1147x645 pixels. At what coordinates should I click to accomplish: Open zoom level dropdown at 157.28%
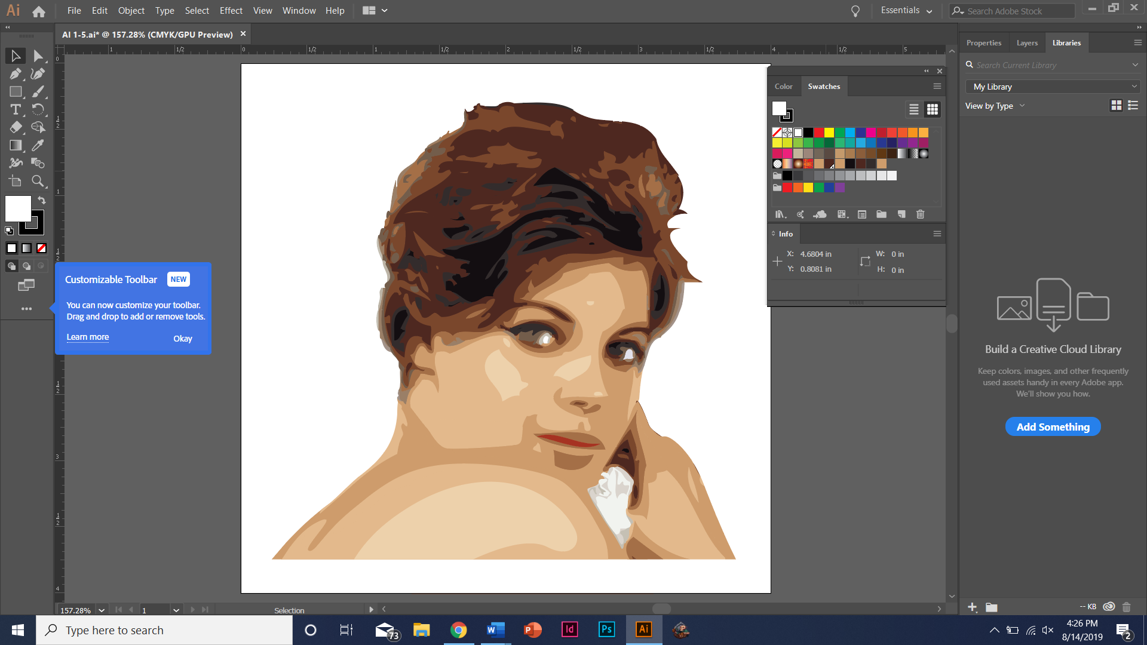click(102, 610)
